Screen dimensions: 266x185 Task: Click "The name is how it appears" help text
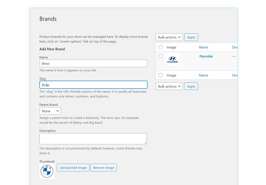tap(68, 70)
